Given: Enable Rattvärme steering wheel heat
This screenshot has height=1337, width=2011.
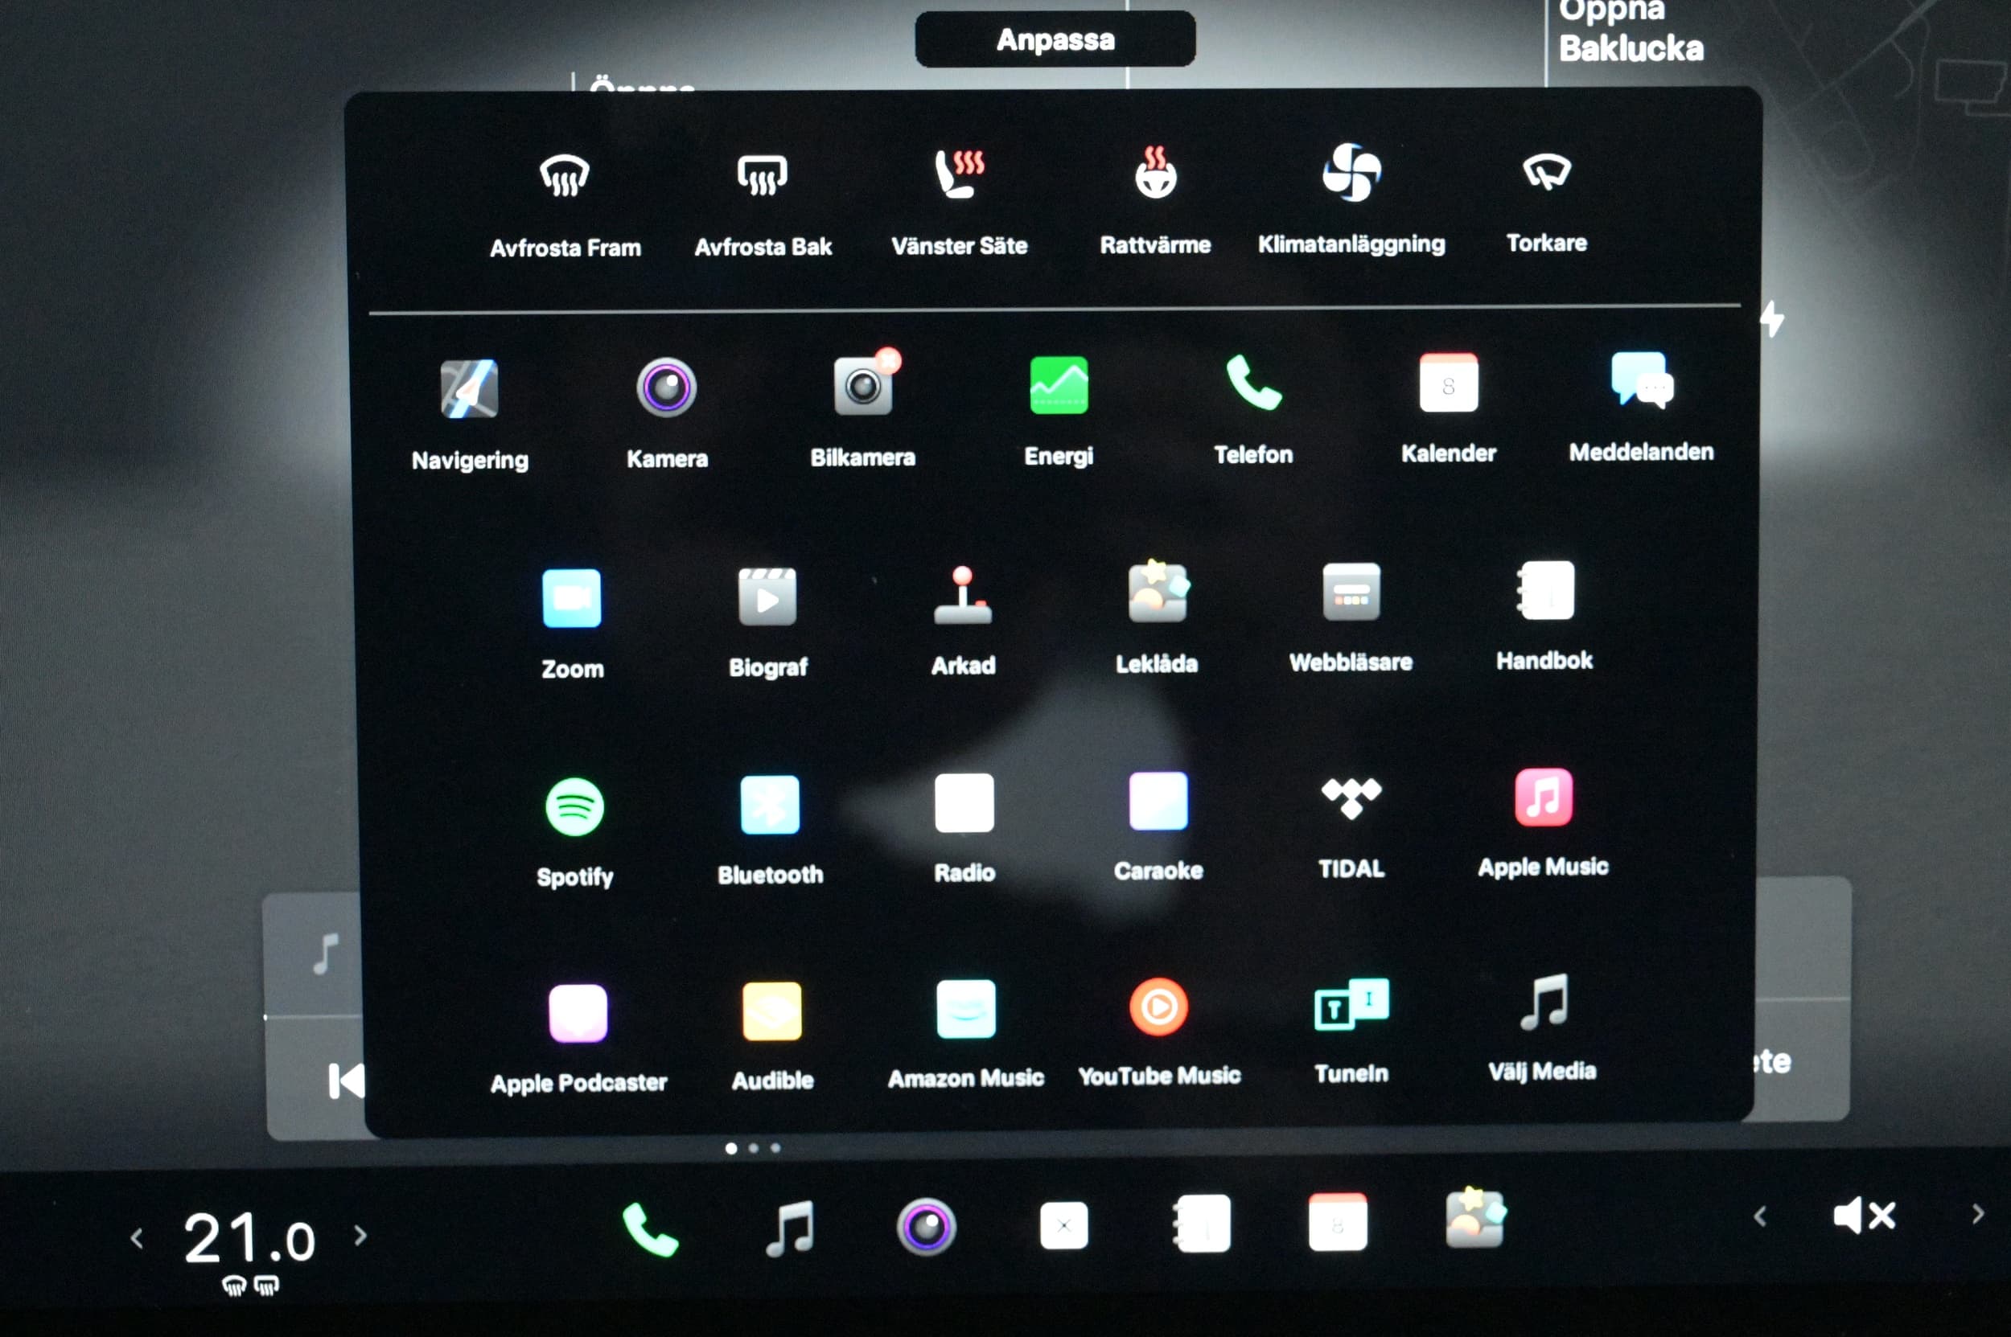Looking at the screenshot, I should pyautogui.click(x=1155, y=172).
